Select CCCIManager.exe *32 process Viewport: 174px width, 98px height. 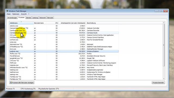pos(64,38)
